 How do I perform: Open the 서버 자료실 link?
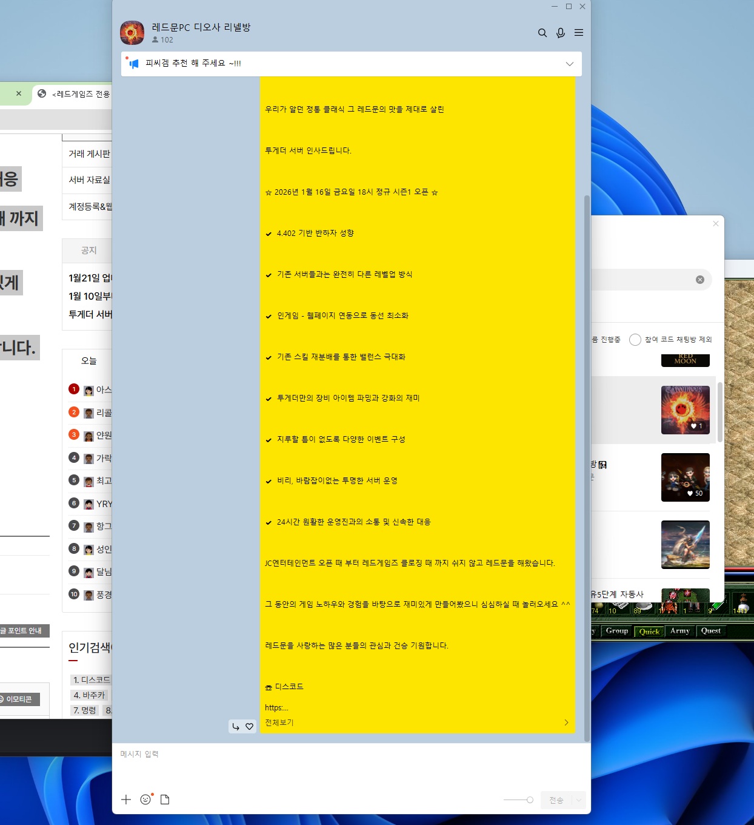tap(89, 180)
